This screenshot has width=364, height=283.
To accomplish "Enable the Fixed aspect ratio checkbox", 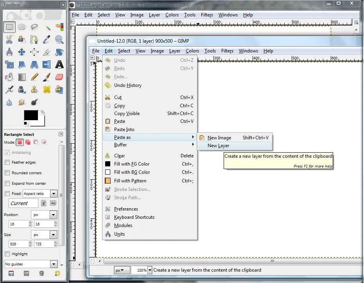I will pyautogui.click(x=7, y=193).
